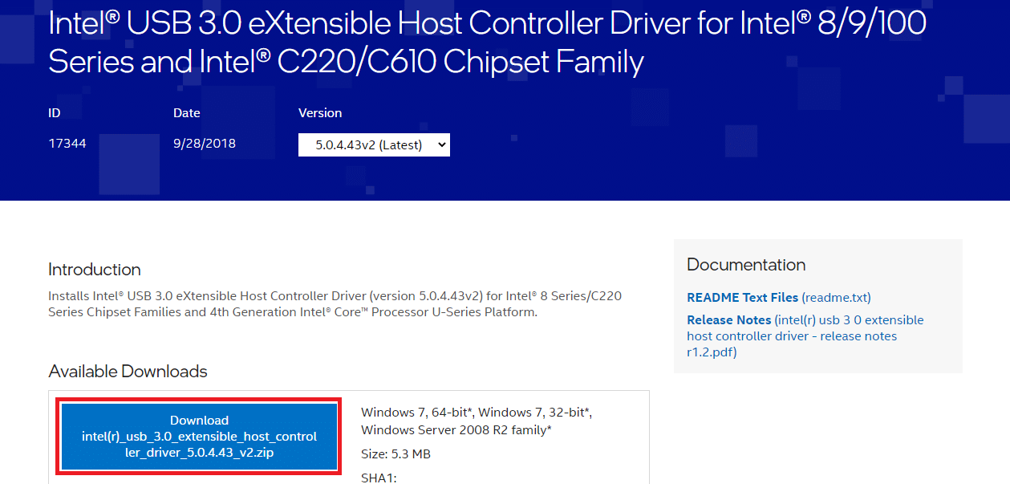Open the README Text Files link
The width and height of the screenshot is (1010, 484).
(x=779, y=297)
